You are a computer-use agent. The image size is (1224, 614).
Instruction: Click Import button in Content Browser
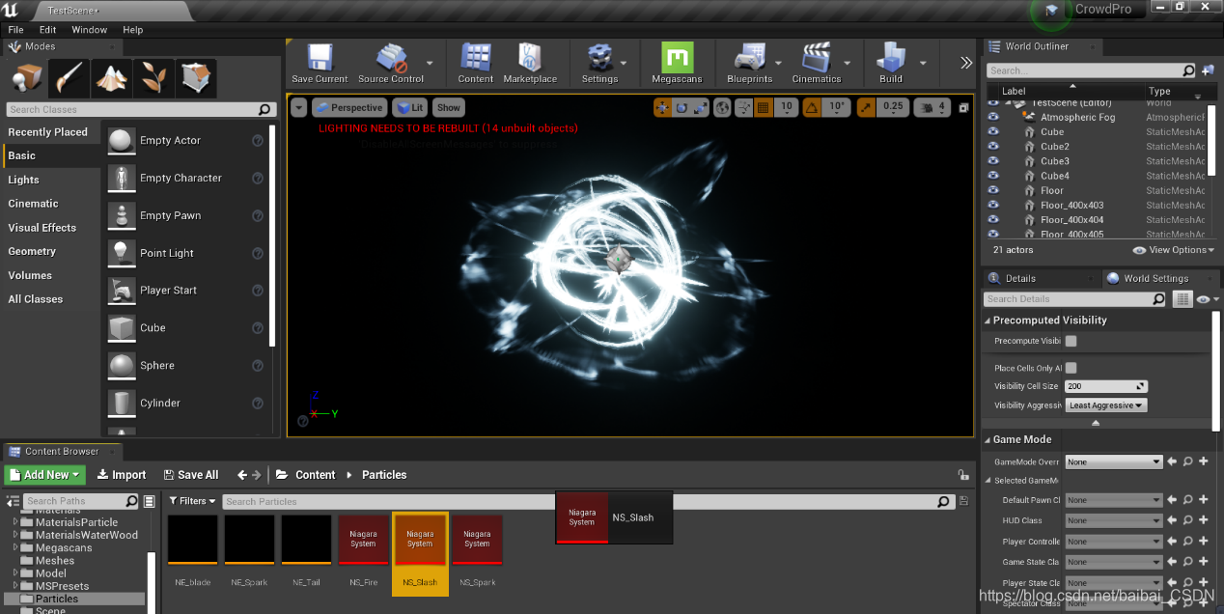122,475
